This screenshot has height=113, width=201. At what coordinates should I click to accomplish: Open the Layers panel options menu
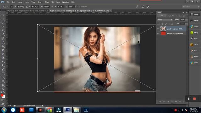[187, 13]
